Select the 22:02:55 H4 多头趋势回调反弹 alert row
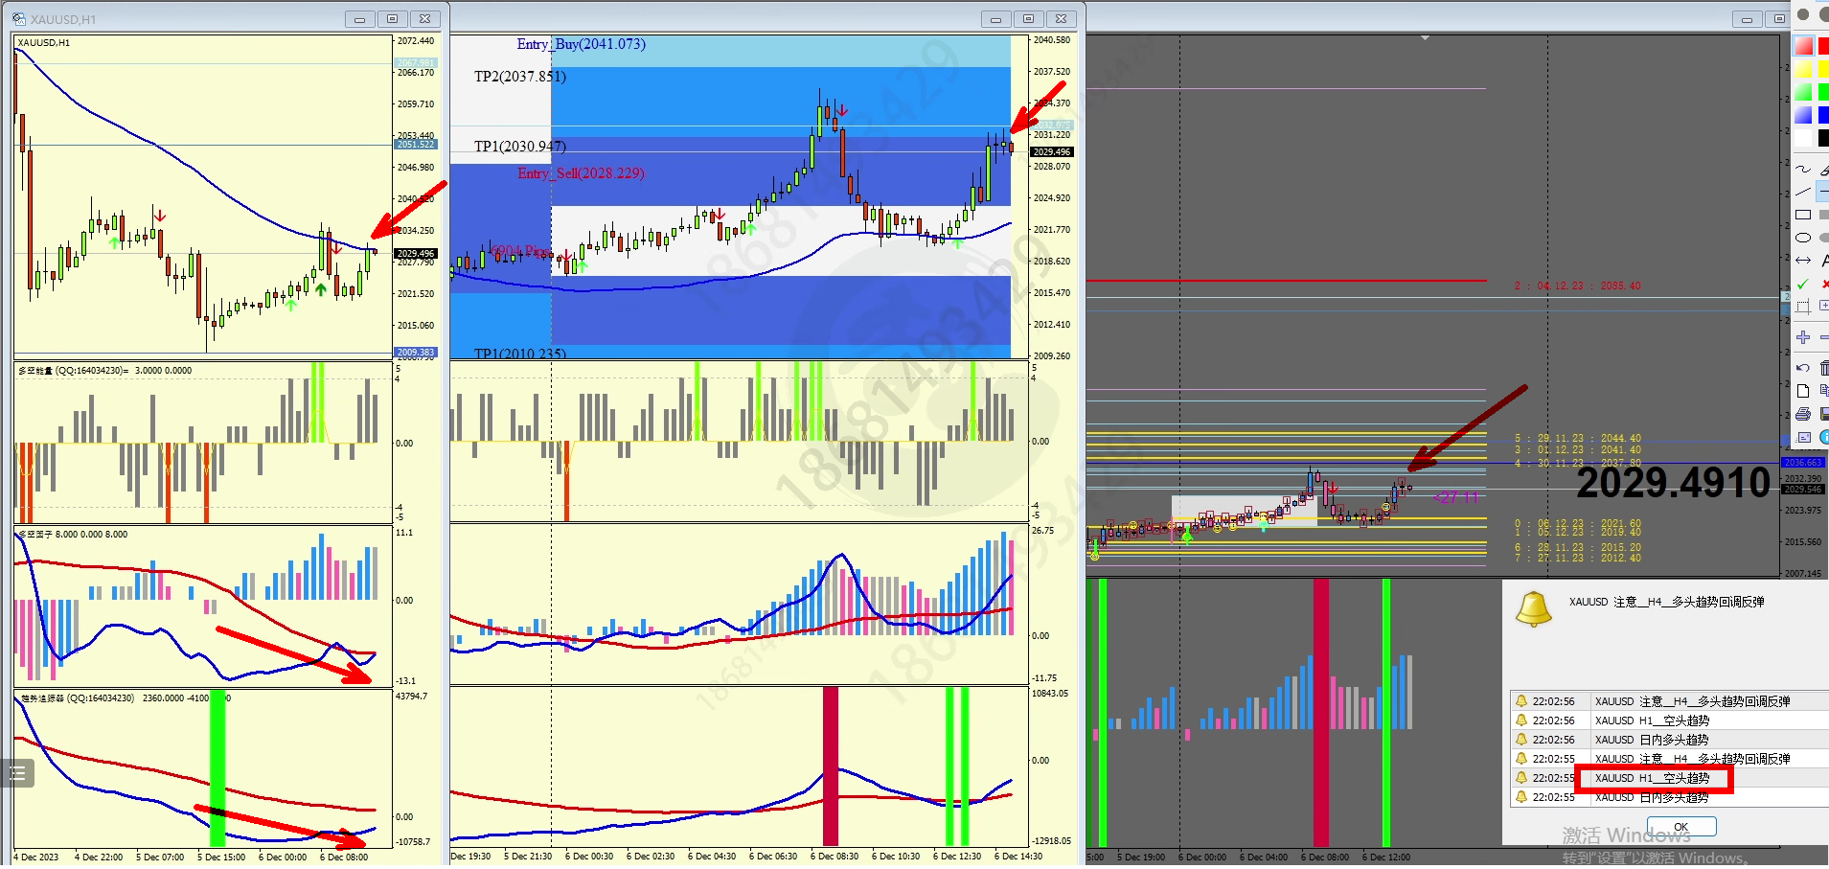Screen dimensions: 1829x869 pyautogui.click(x=1670, y=759)
